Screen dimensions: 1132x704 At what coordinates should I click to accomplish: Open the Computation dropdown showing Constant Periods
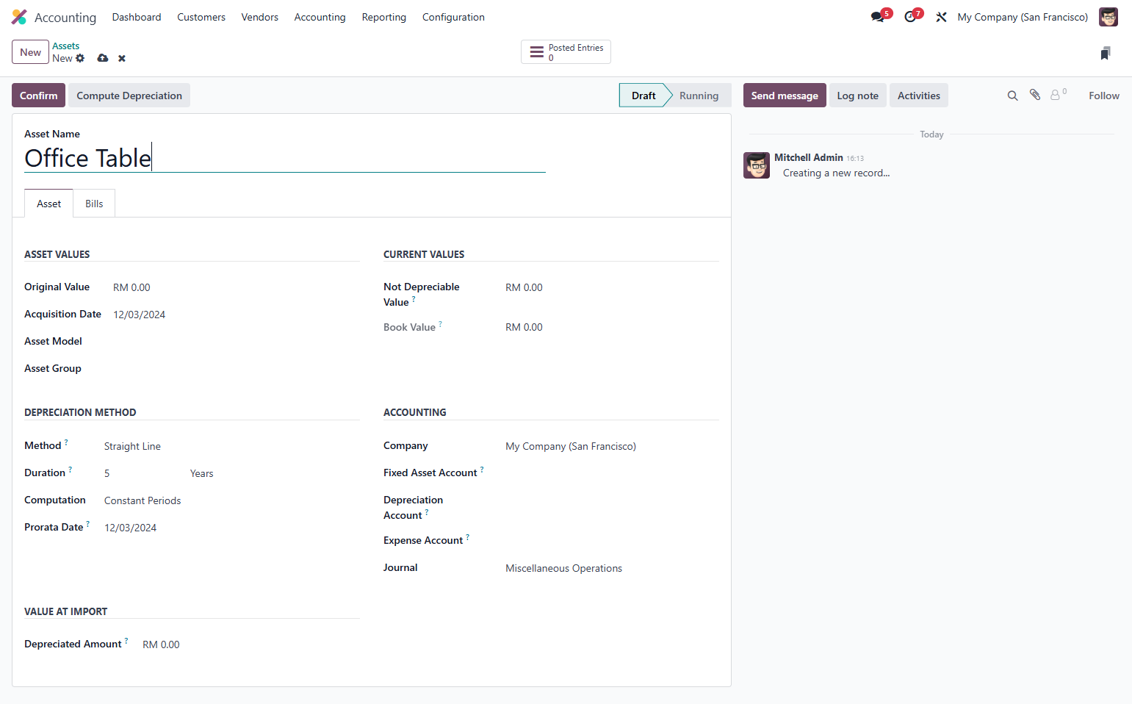click(232, 500)
